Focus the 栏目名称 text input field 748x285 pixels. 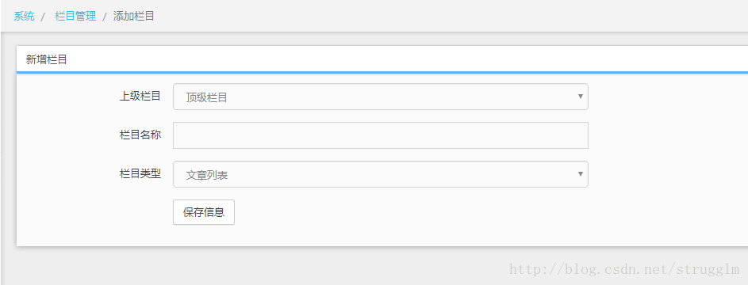(x=380, y=135)
